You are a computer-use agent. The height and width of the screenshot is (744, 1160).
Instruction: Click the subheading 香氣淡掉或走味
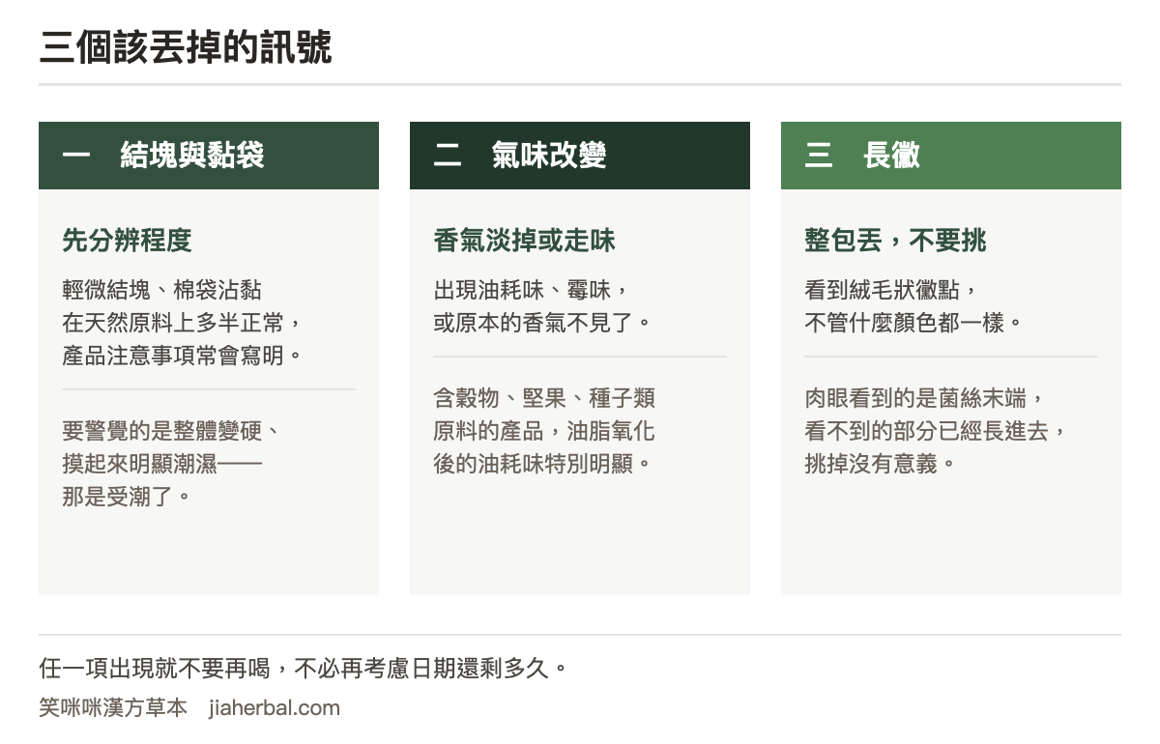524,241
